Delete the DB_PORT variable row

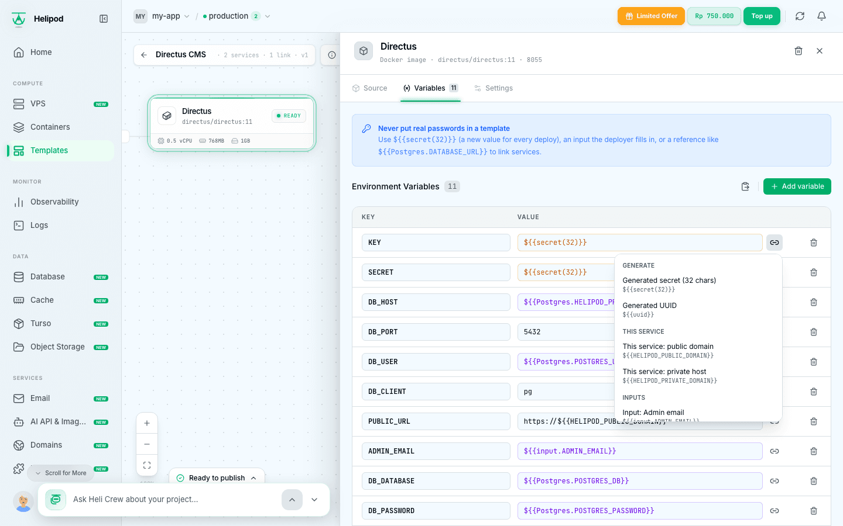(x=814, y=332)
